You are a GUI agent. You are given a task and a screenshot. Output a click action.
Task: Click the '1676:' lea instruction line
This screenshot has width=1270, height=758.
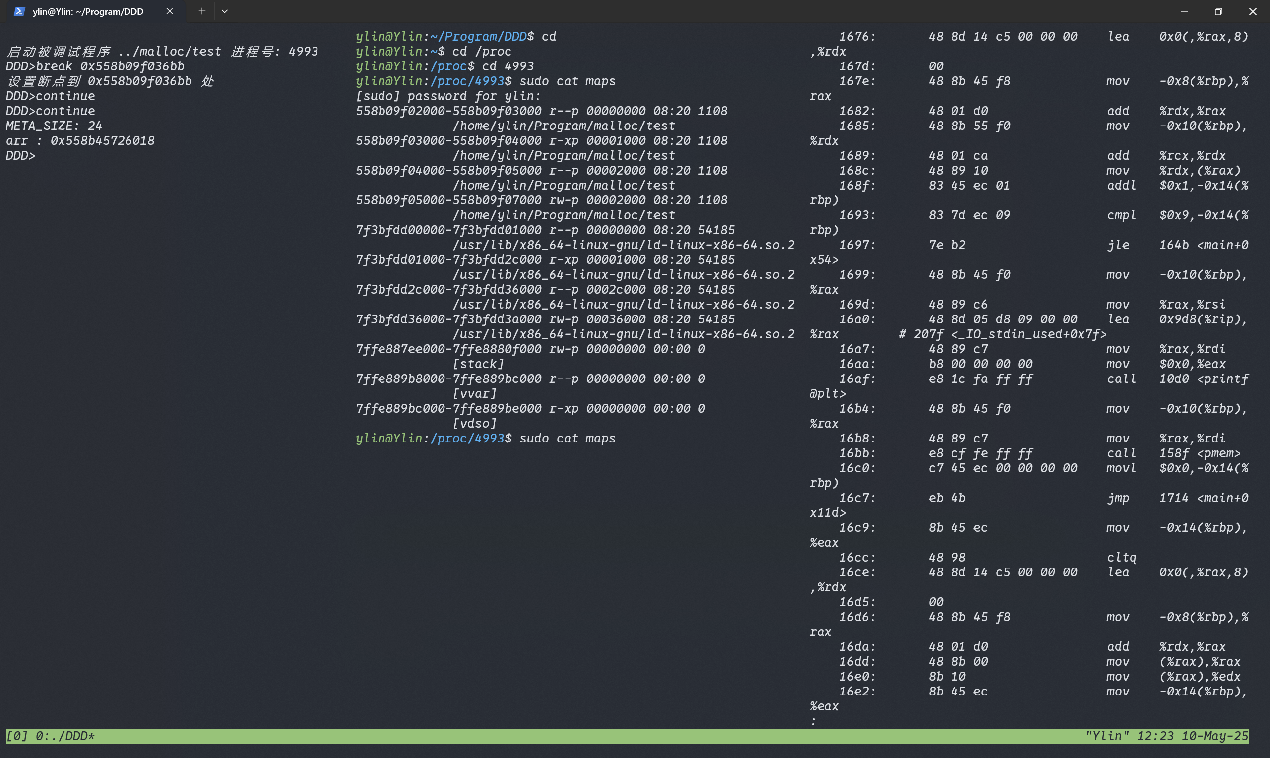pyautogui.click(x=1044, y=37)
